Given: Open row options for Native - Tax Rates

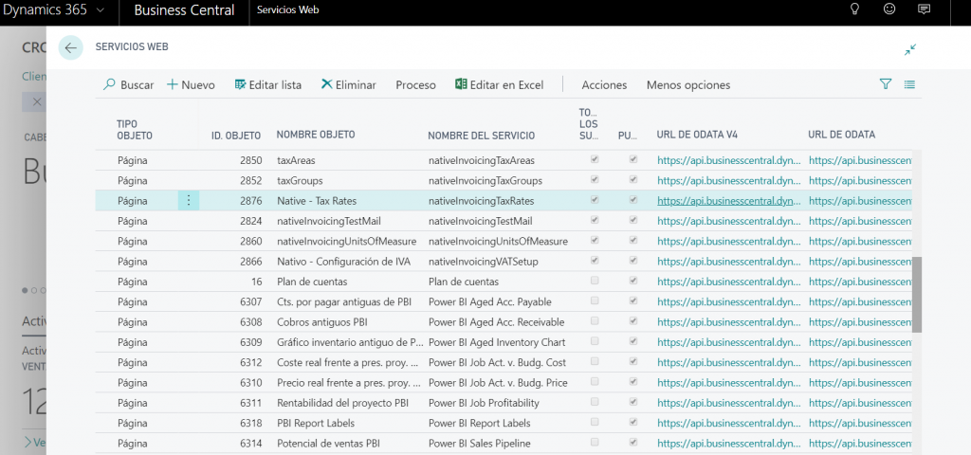Looking at the screenshot, I should click(x=189, y=200).
